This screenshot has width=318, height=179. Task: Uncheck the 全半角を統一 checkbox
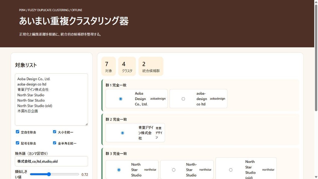55,143
